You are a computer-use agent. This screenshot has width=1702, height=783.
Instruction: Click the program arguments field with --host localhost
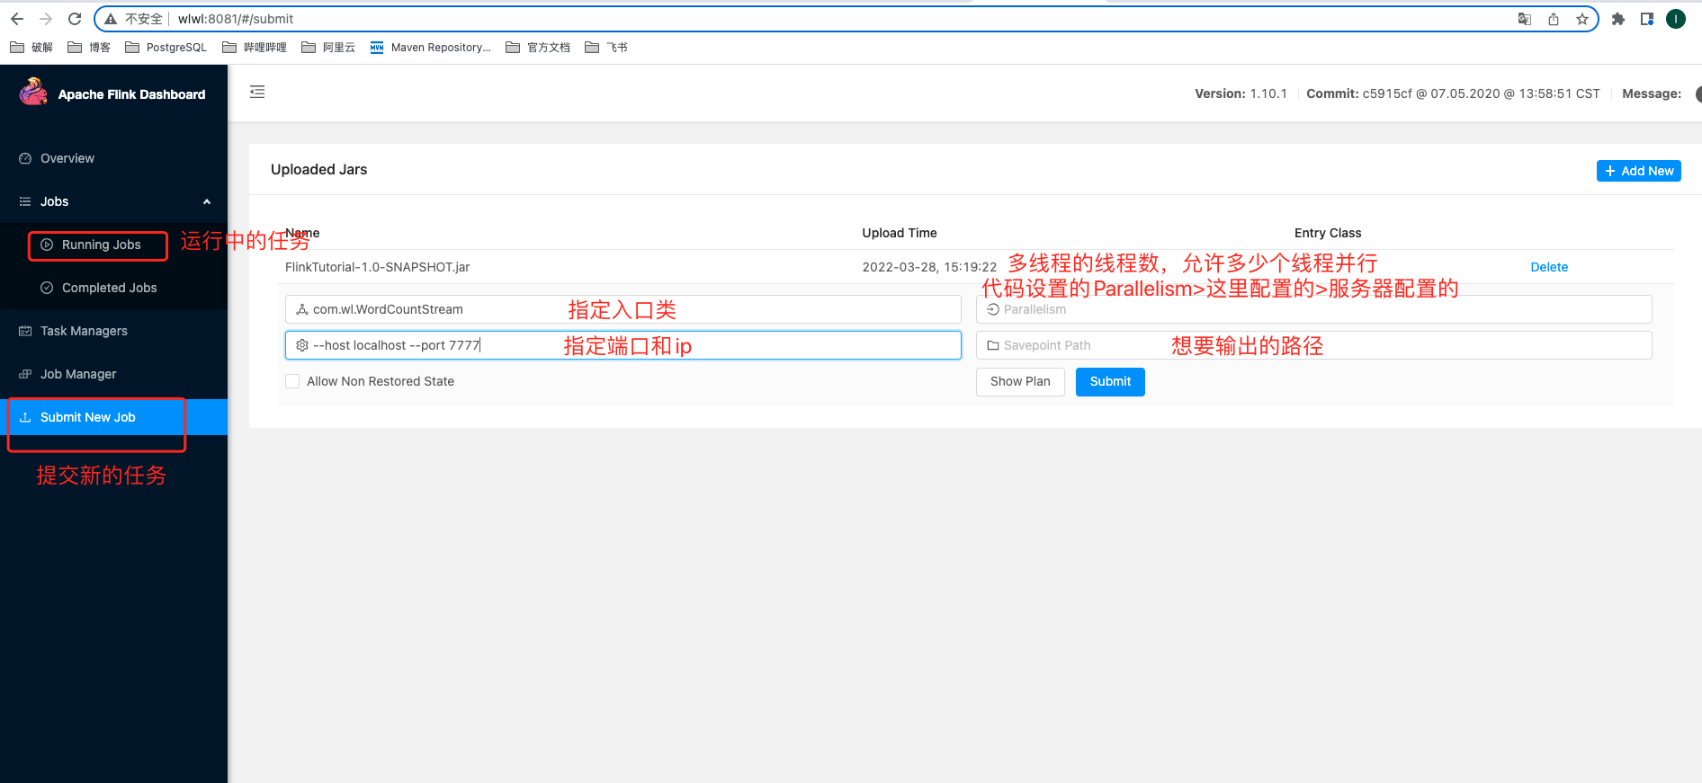point(623,345)
